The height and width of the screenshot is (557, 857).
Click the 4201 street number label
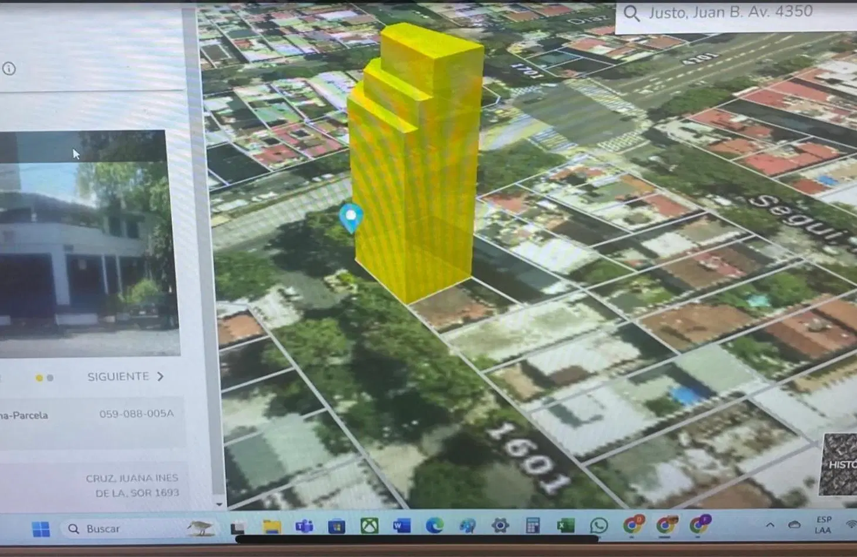click(x=699, y=58)
